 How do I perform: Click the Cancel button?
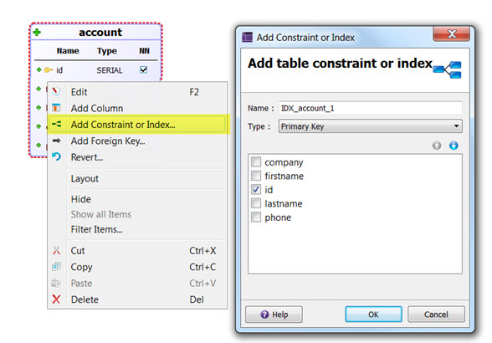click(436, 314)
